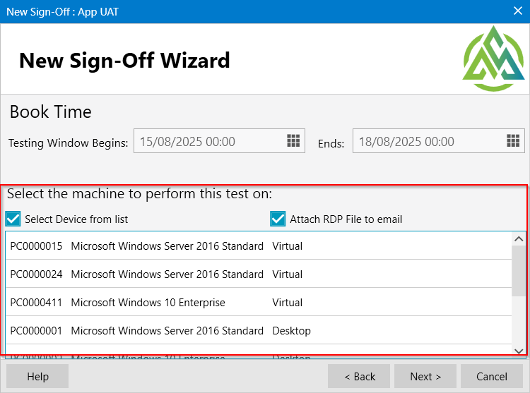Open Help for the wizard
The width and height of the screenshot is (530, 393).
(x=37, y=376)
